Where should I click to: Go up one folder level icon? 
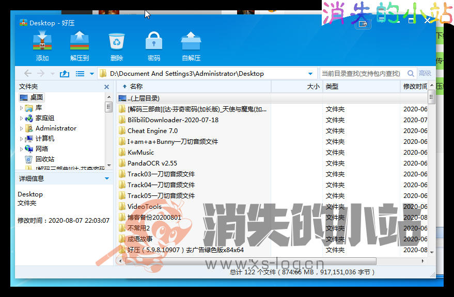[x=65, y=73]
